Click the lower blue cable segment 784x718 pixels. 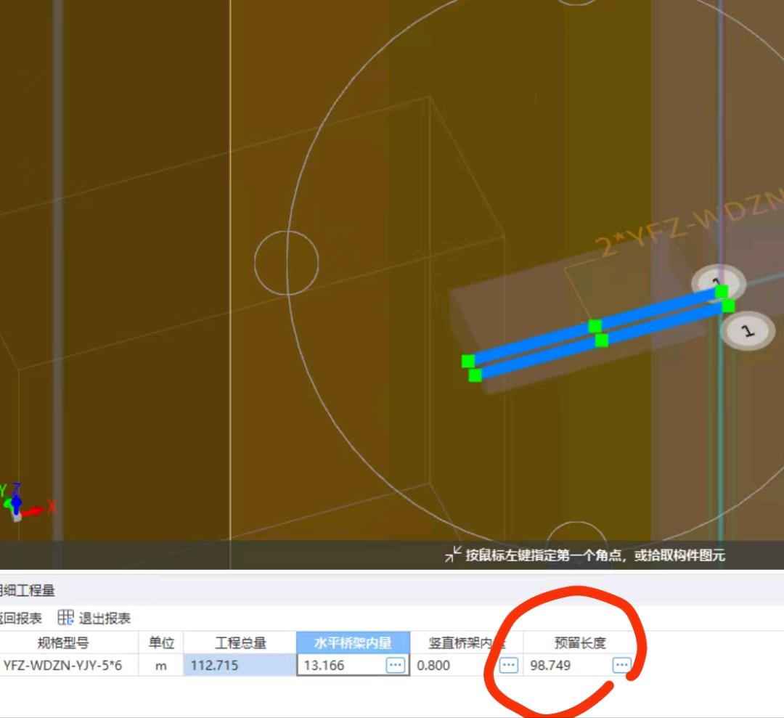pos(602,340)
